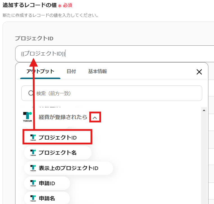Image resolution: width=214 pixels, height=204 pixels.
Task: Collapse the 経費が登録されたら section chevron
Action: (95, 117)
